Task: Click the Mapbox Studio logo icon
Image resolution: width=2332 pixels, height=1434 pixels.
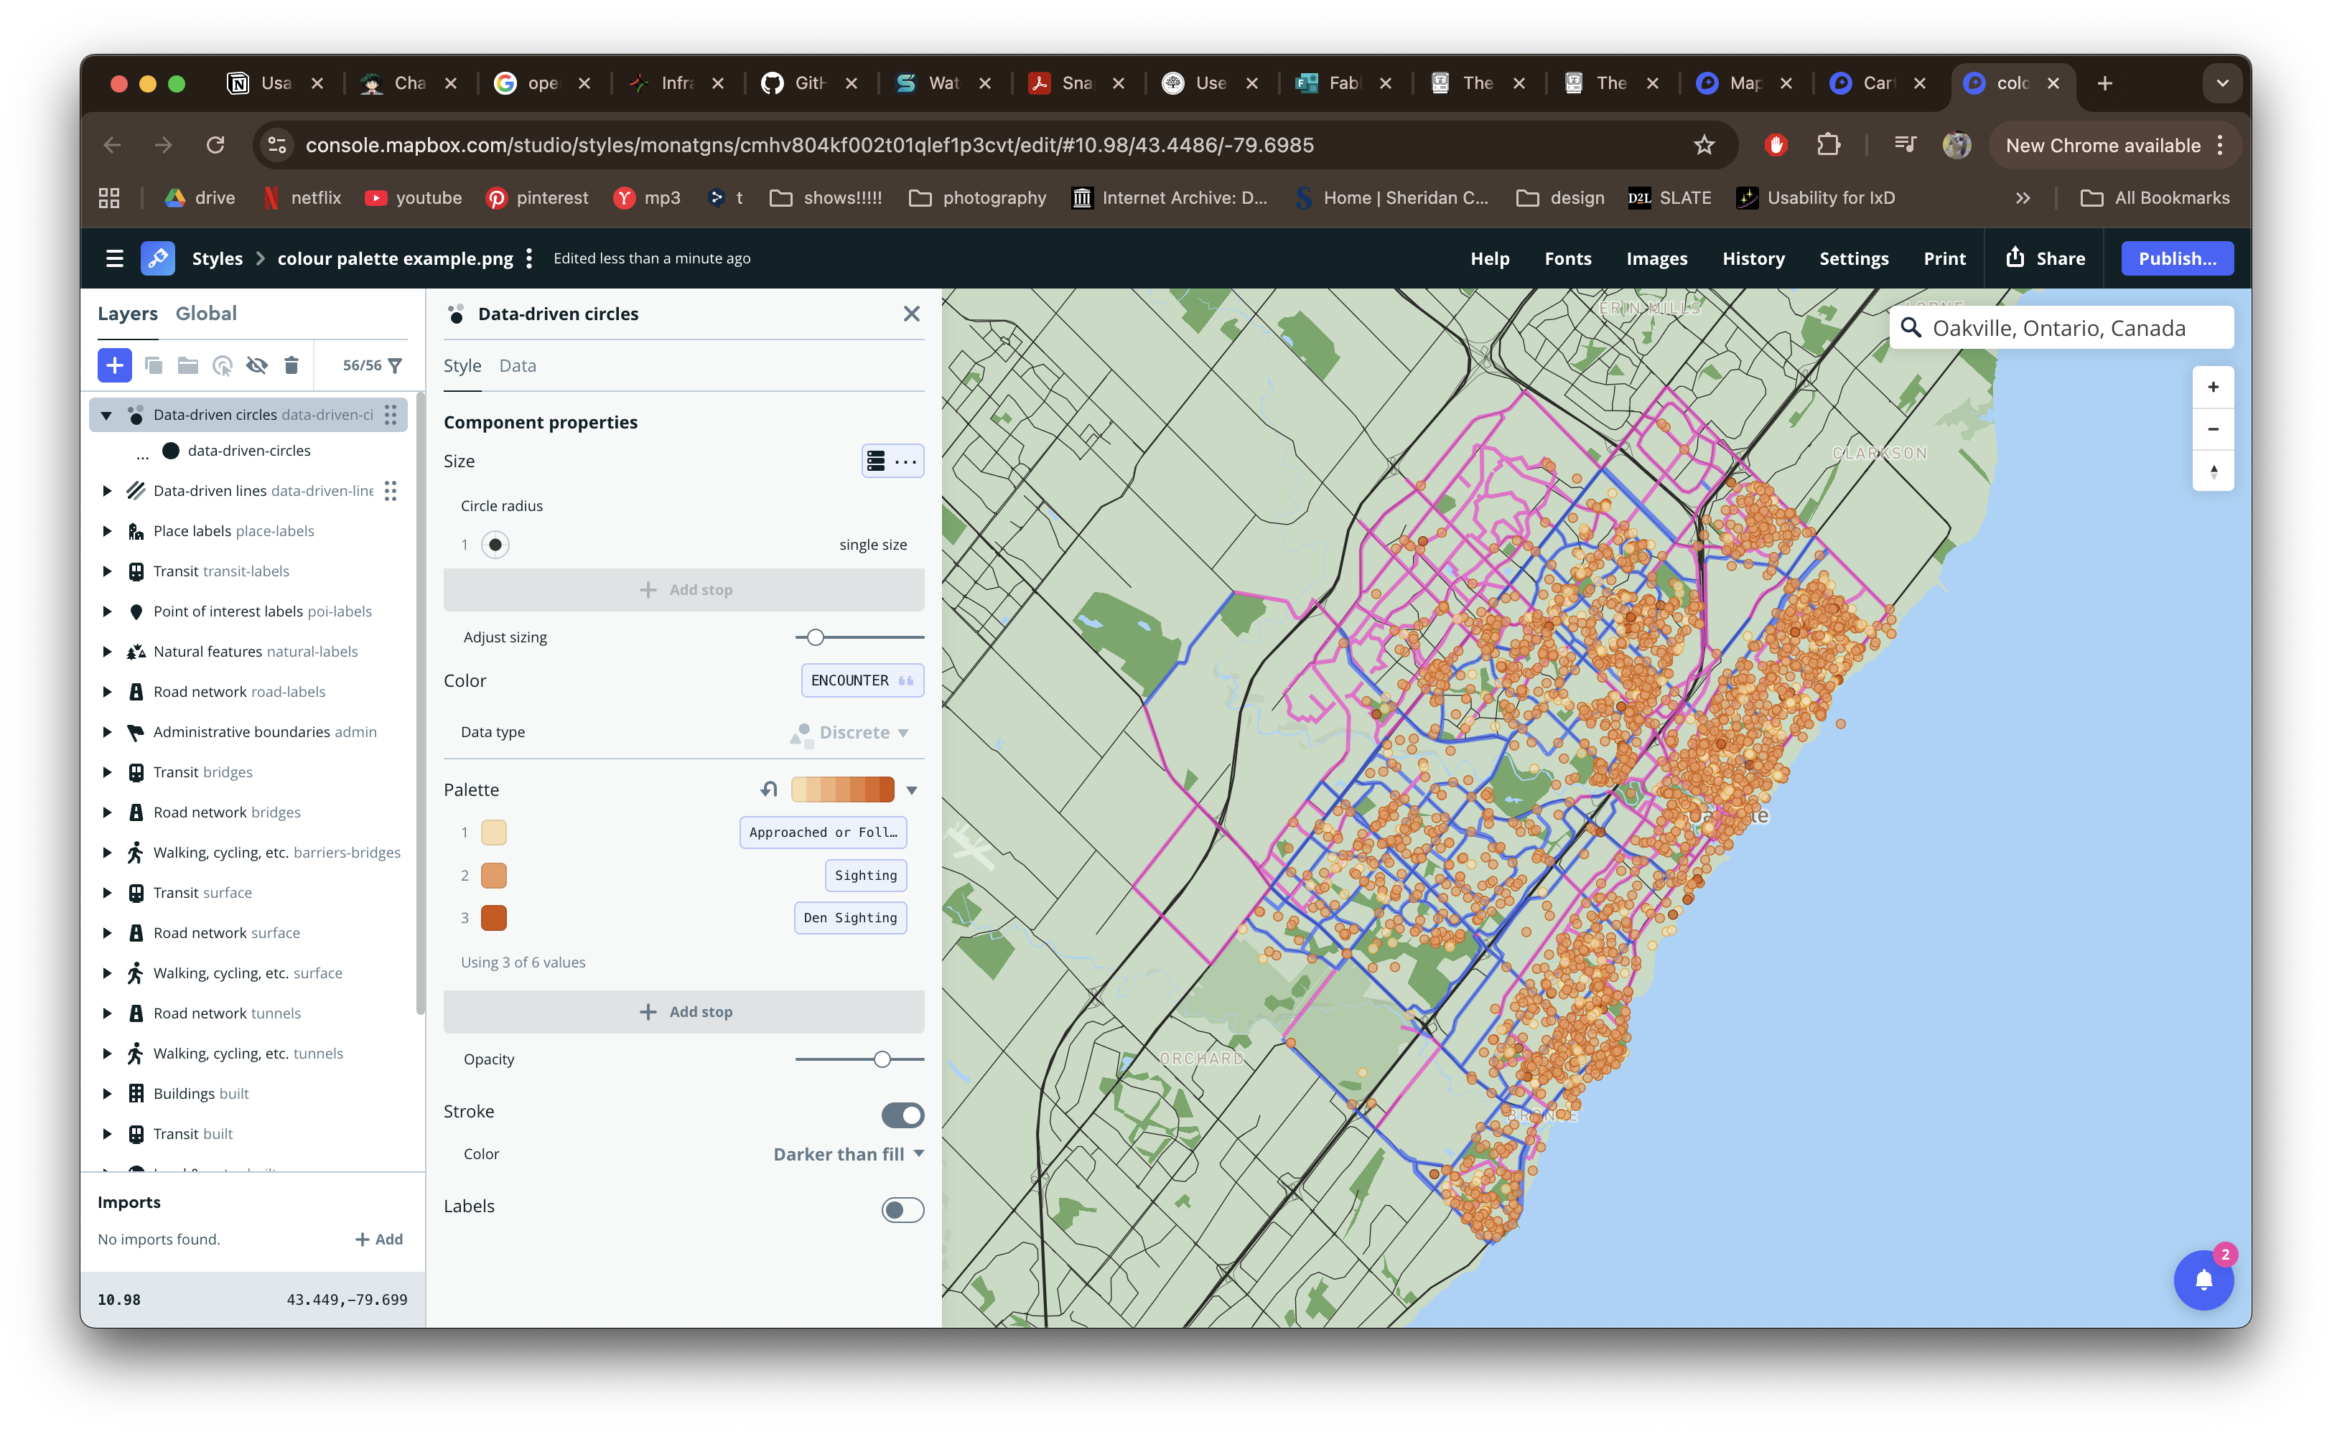Action: pos(157,258)
